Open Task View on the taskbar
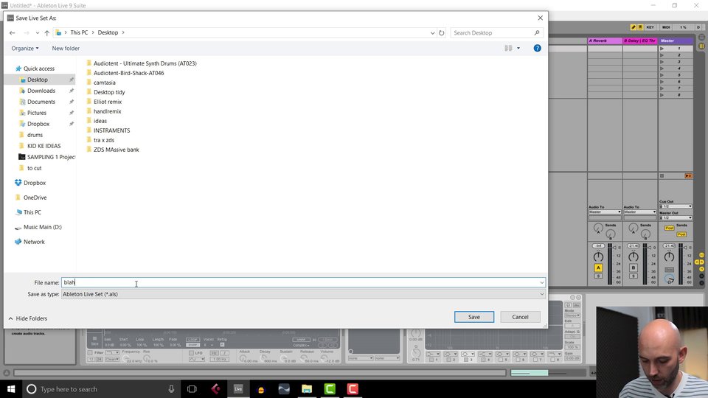The height and width of the screenshot is (398, 708). click(192, 389)
